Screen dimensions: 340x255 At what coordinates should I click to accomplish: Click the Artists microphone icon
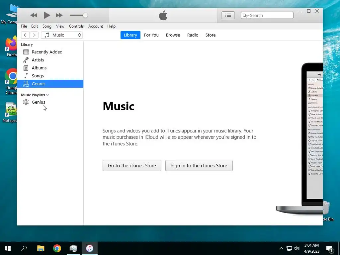26,60
